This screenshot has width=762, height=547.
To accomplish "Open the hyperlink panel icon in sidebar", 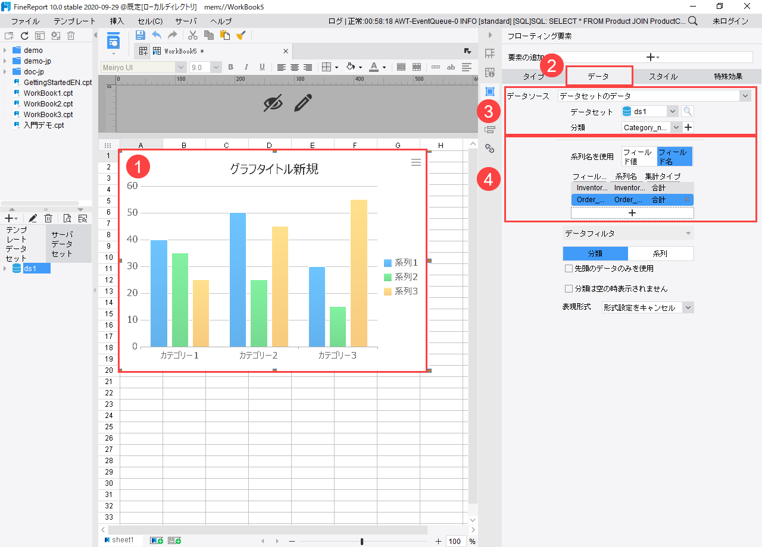I will (x=490, y=148).
